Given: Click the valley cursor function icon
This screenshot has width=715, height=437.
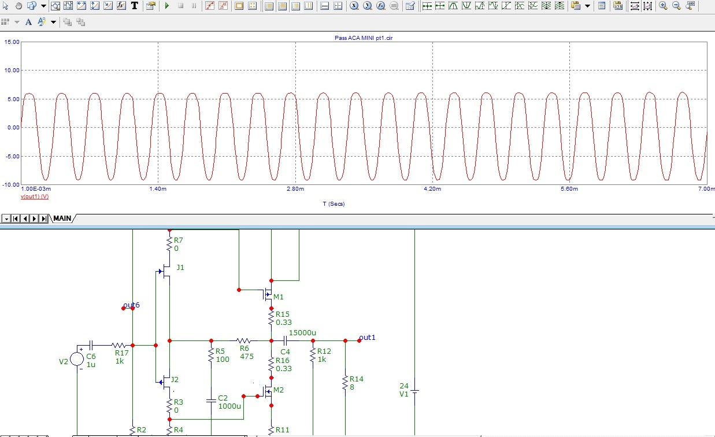Looking at the screenshot, I should coord(466,6).
